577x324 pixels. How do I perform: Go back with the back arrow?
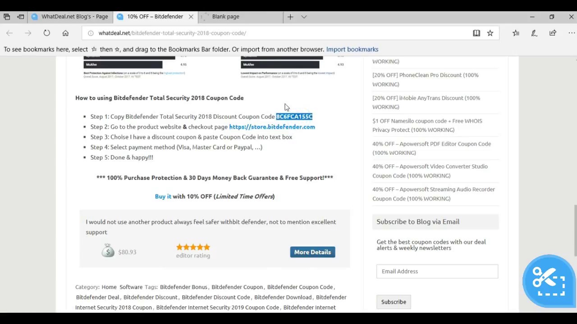pos(9,33)
